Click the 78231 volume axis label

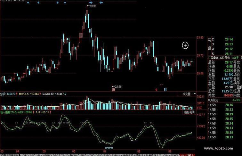coord(200,97)
